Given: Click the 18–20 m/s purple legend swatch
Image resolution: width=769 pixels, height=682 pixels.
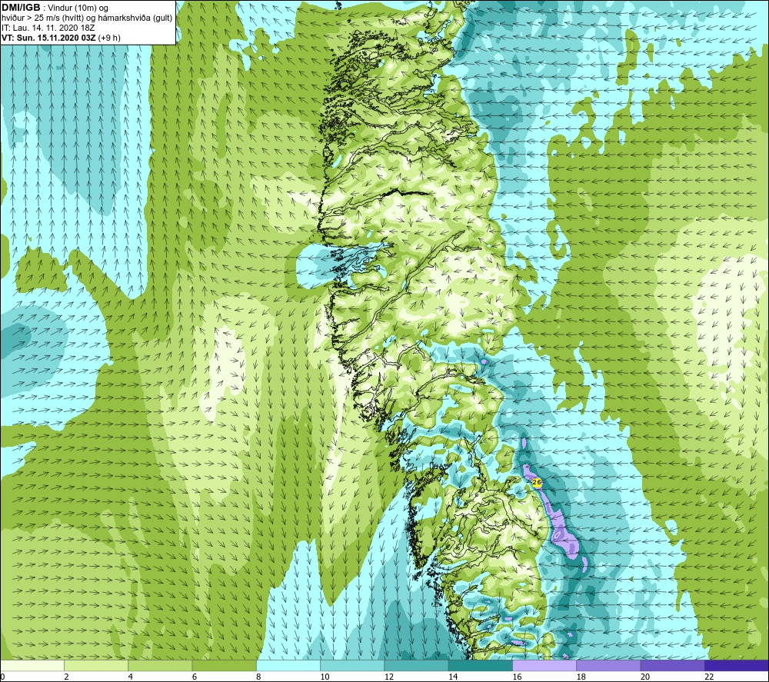Looking at the screenshot, I should pos(608,665).
